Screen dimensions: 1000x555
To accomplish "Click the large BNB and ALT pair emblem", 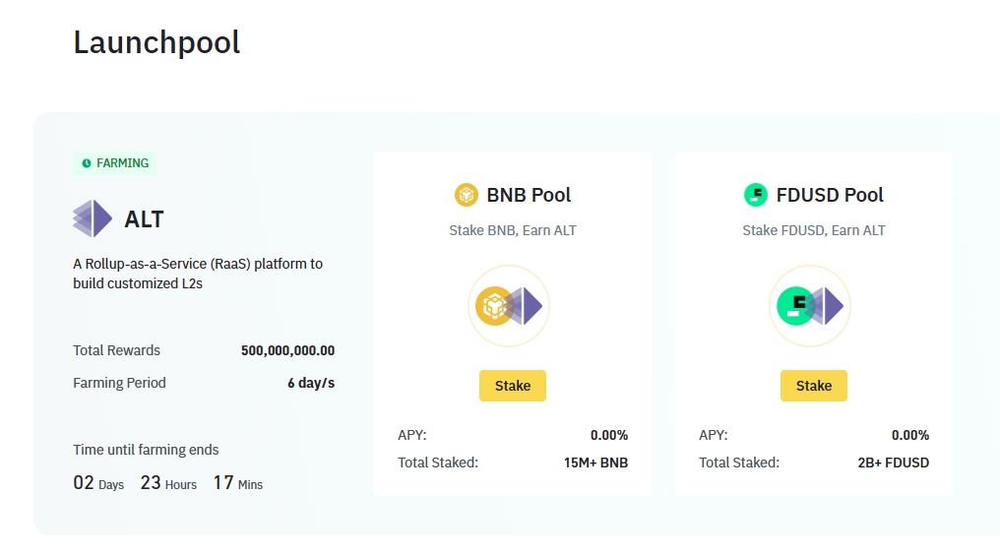I will click(x=509, y=306).
